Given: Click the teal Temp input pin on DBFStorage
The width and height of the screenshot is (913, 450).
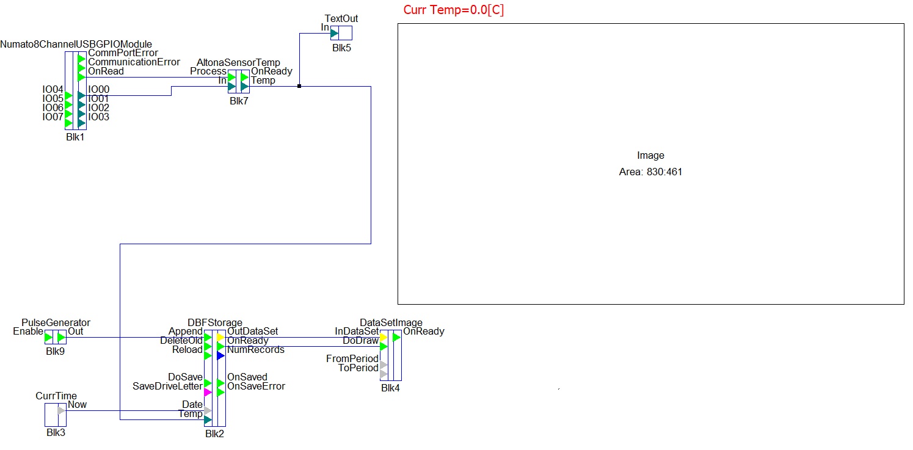Looking at the screenshot, I should click(208, 419).
